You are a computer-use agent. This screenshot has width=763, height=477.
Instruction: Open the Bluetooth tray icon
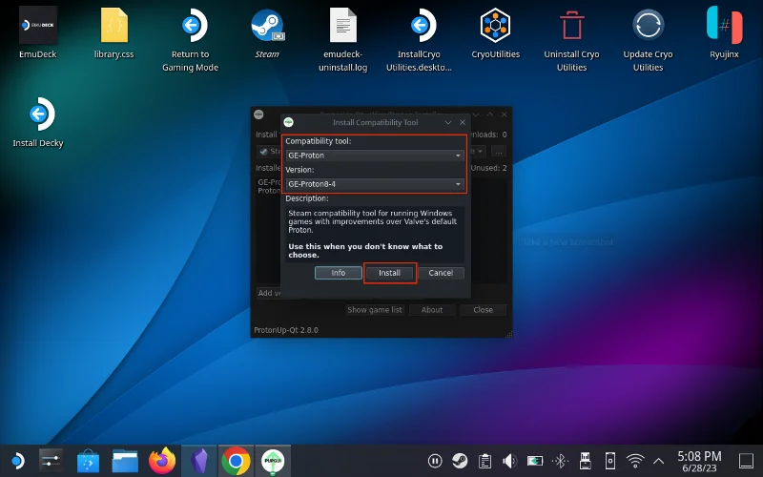click(560, 461)
